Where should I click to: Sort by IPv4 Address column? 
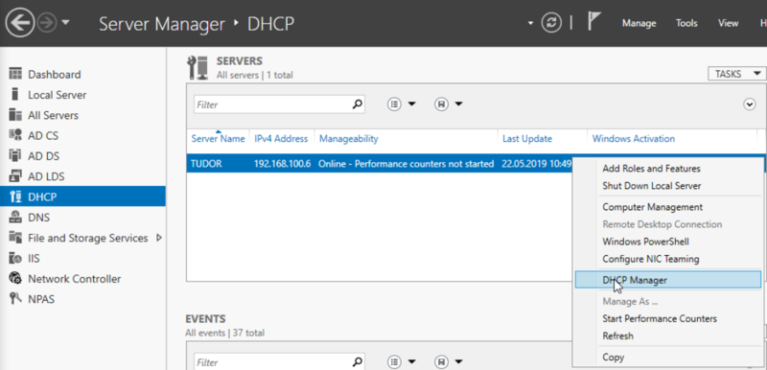[281, 139]
